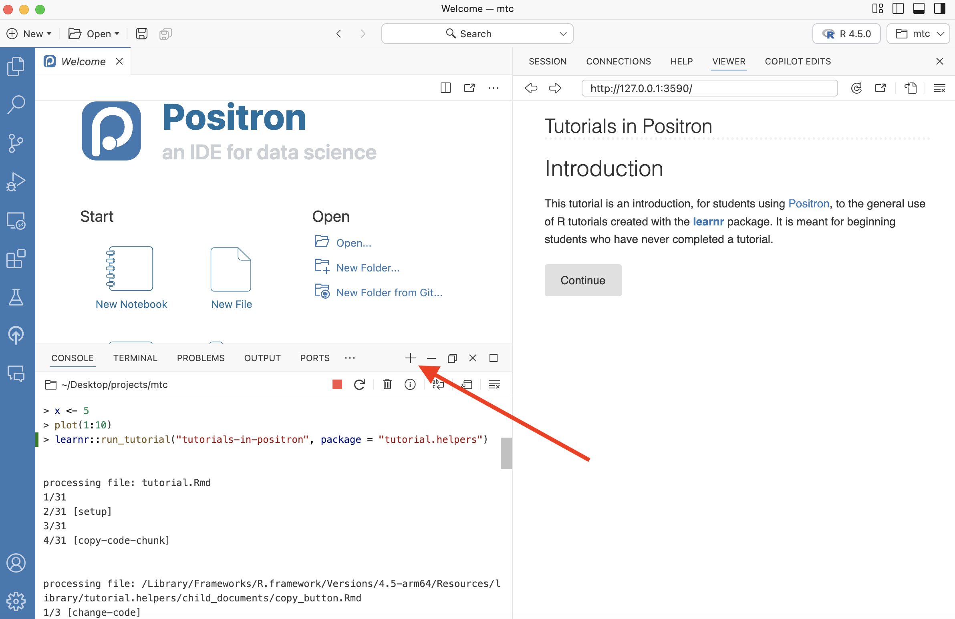Open the Run and Debug view
955x619 pixels.
16,182
